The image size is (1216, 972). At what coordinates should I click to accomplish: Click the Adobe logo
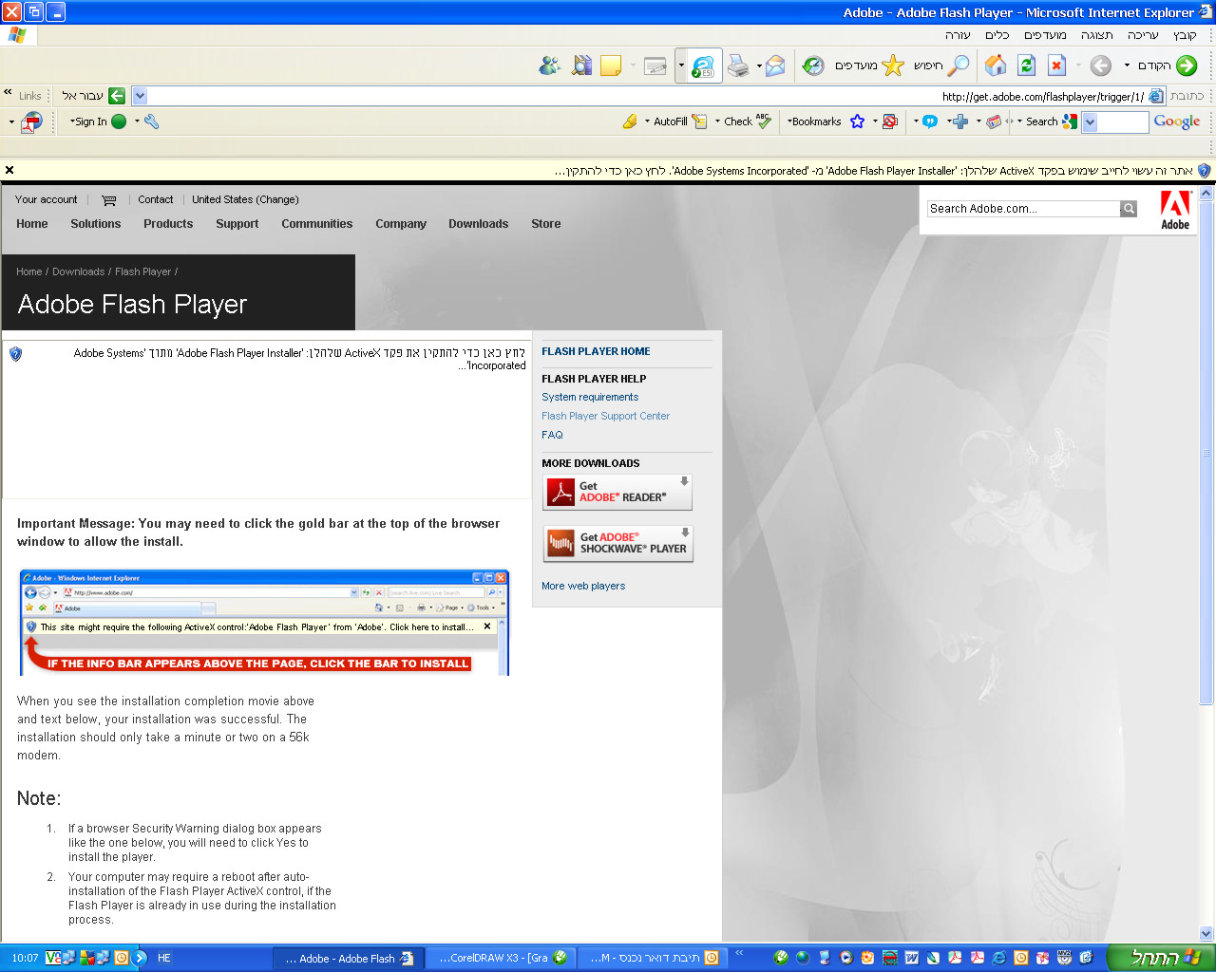1175,210
